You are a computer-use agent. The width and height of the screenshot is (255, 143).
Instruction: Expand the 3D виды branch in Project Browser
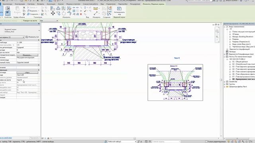(x=230, y=34)
